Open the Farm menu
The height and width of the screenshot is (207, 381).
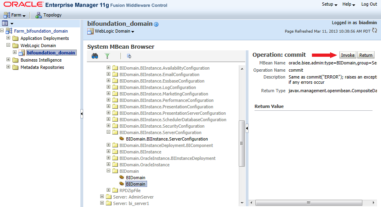[18, 15]
